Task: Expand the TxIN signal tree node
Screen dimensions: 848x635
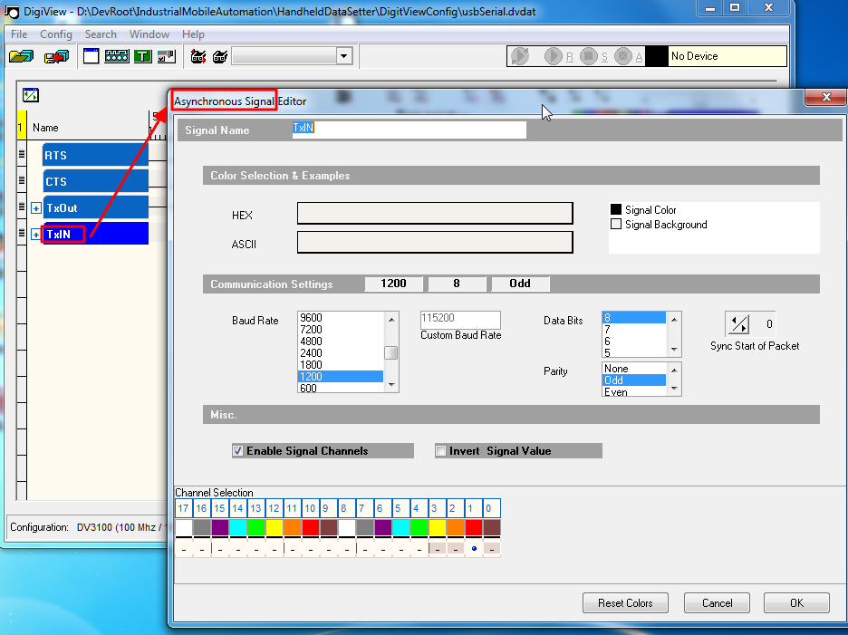Action: tap(35, 235)
